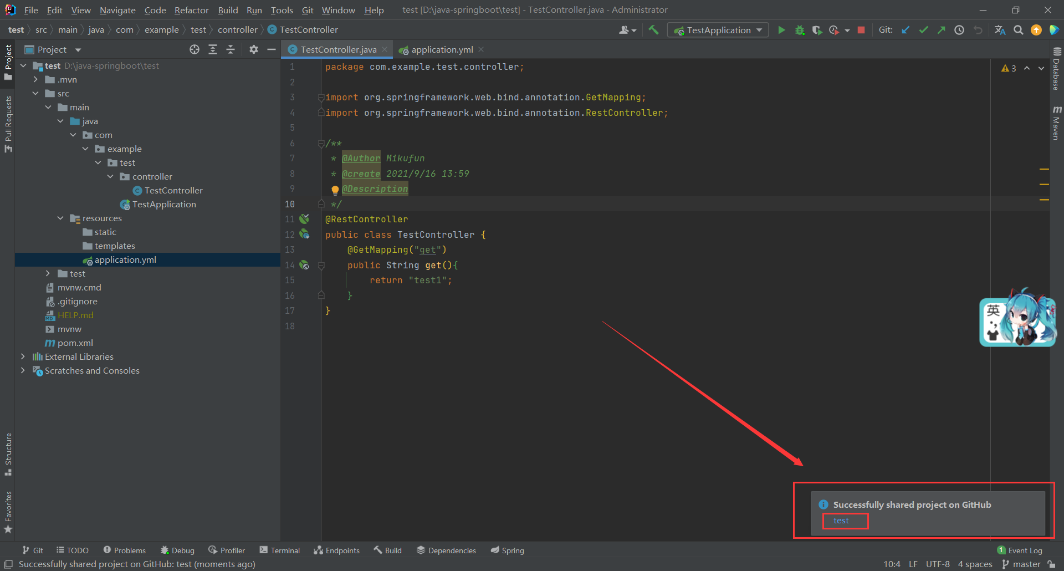The image size is (1064, 571).
Task: Click request mapping gutter icon on line 14
Action: pos(305,265)
